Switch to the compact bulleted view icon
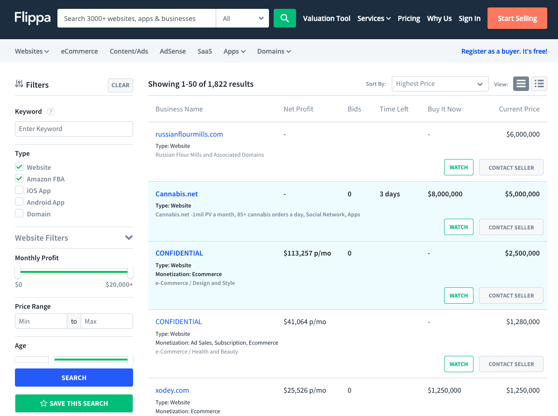This screenshot has width=558, height=416. pyautogui.click(x=539, y=84)
